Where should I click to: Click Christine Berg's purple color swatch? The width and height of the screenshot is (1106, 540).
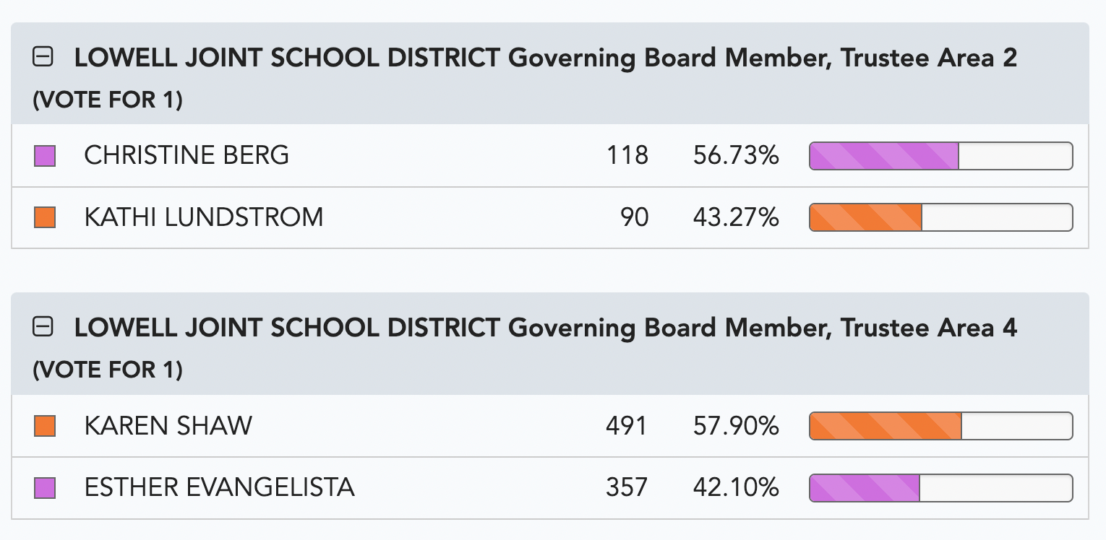(45, 156)
